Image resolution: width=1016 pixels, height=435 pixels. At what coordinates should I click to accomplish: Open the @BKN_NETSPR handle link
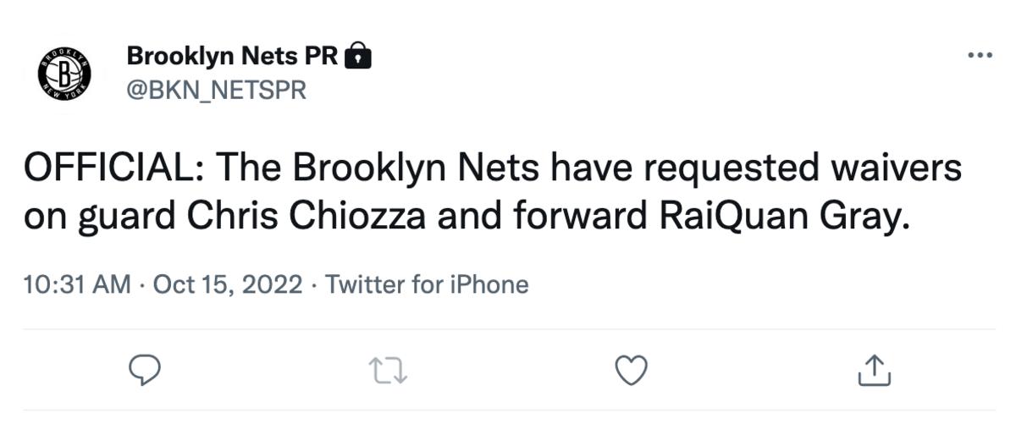pyautogui.click(x=216, y=90)
